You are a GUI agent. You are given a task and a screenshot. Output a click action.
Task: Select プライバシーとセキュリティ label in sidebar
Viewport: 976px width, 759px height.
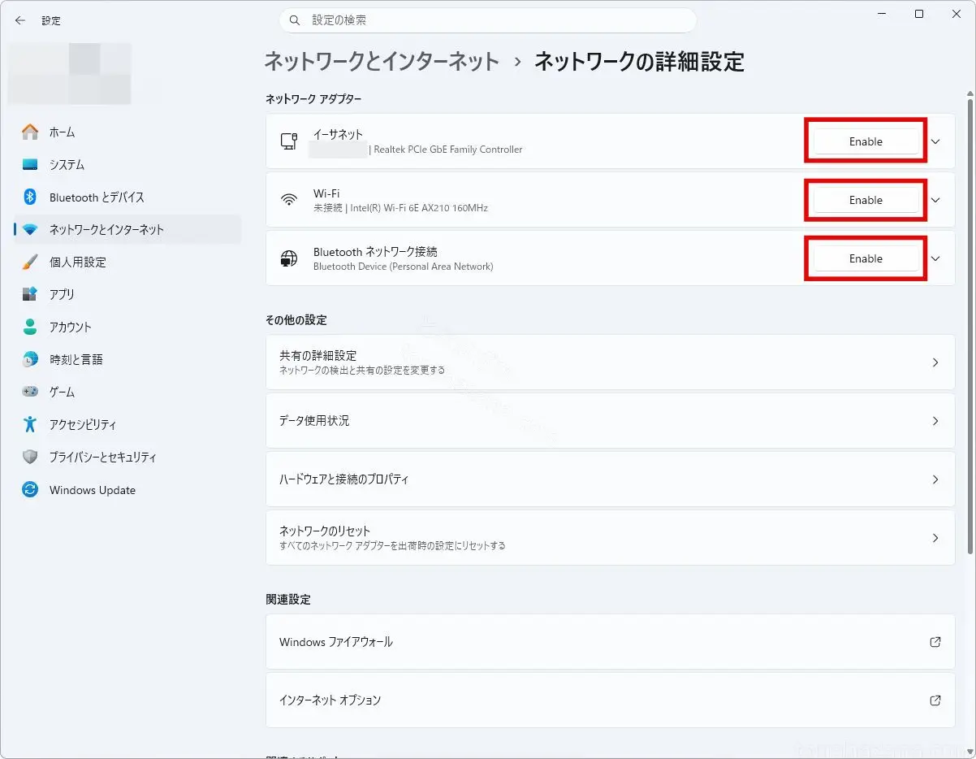(x=103, y=457)
